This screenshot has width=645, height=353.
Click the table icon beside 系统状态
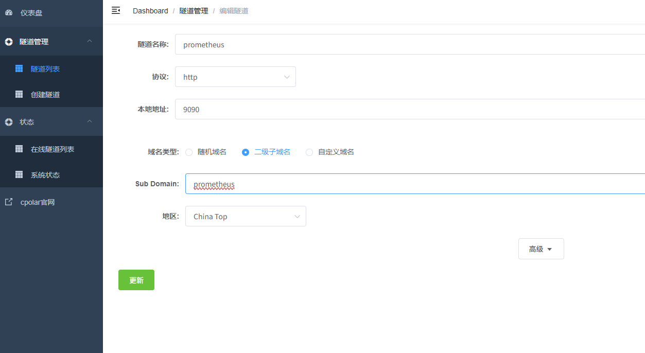pos(19,174)
